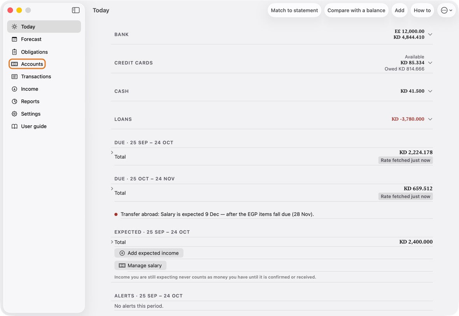Click the CREDIT CARDS section heading
The height and width of the screenshot is (316, 459).
133,63
